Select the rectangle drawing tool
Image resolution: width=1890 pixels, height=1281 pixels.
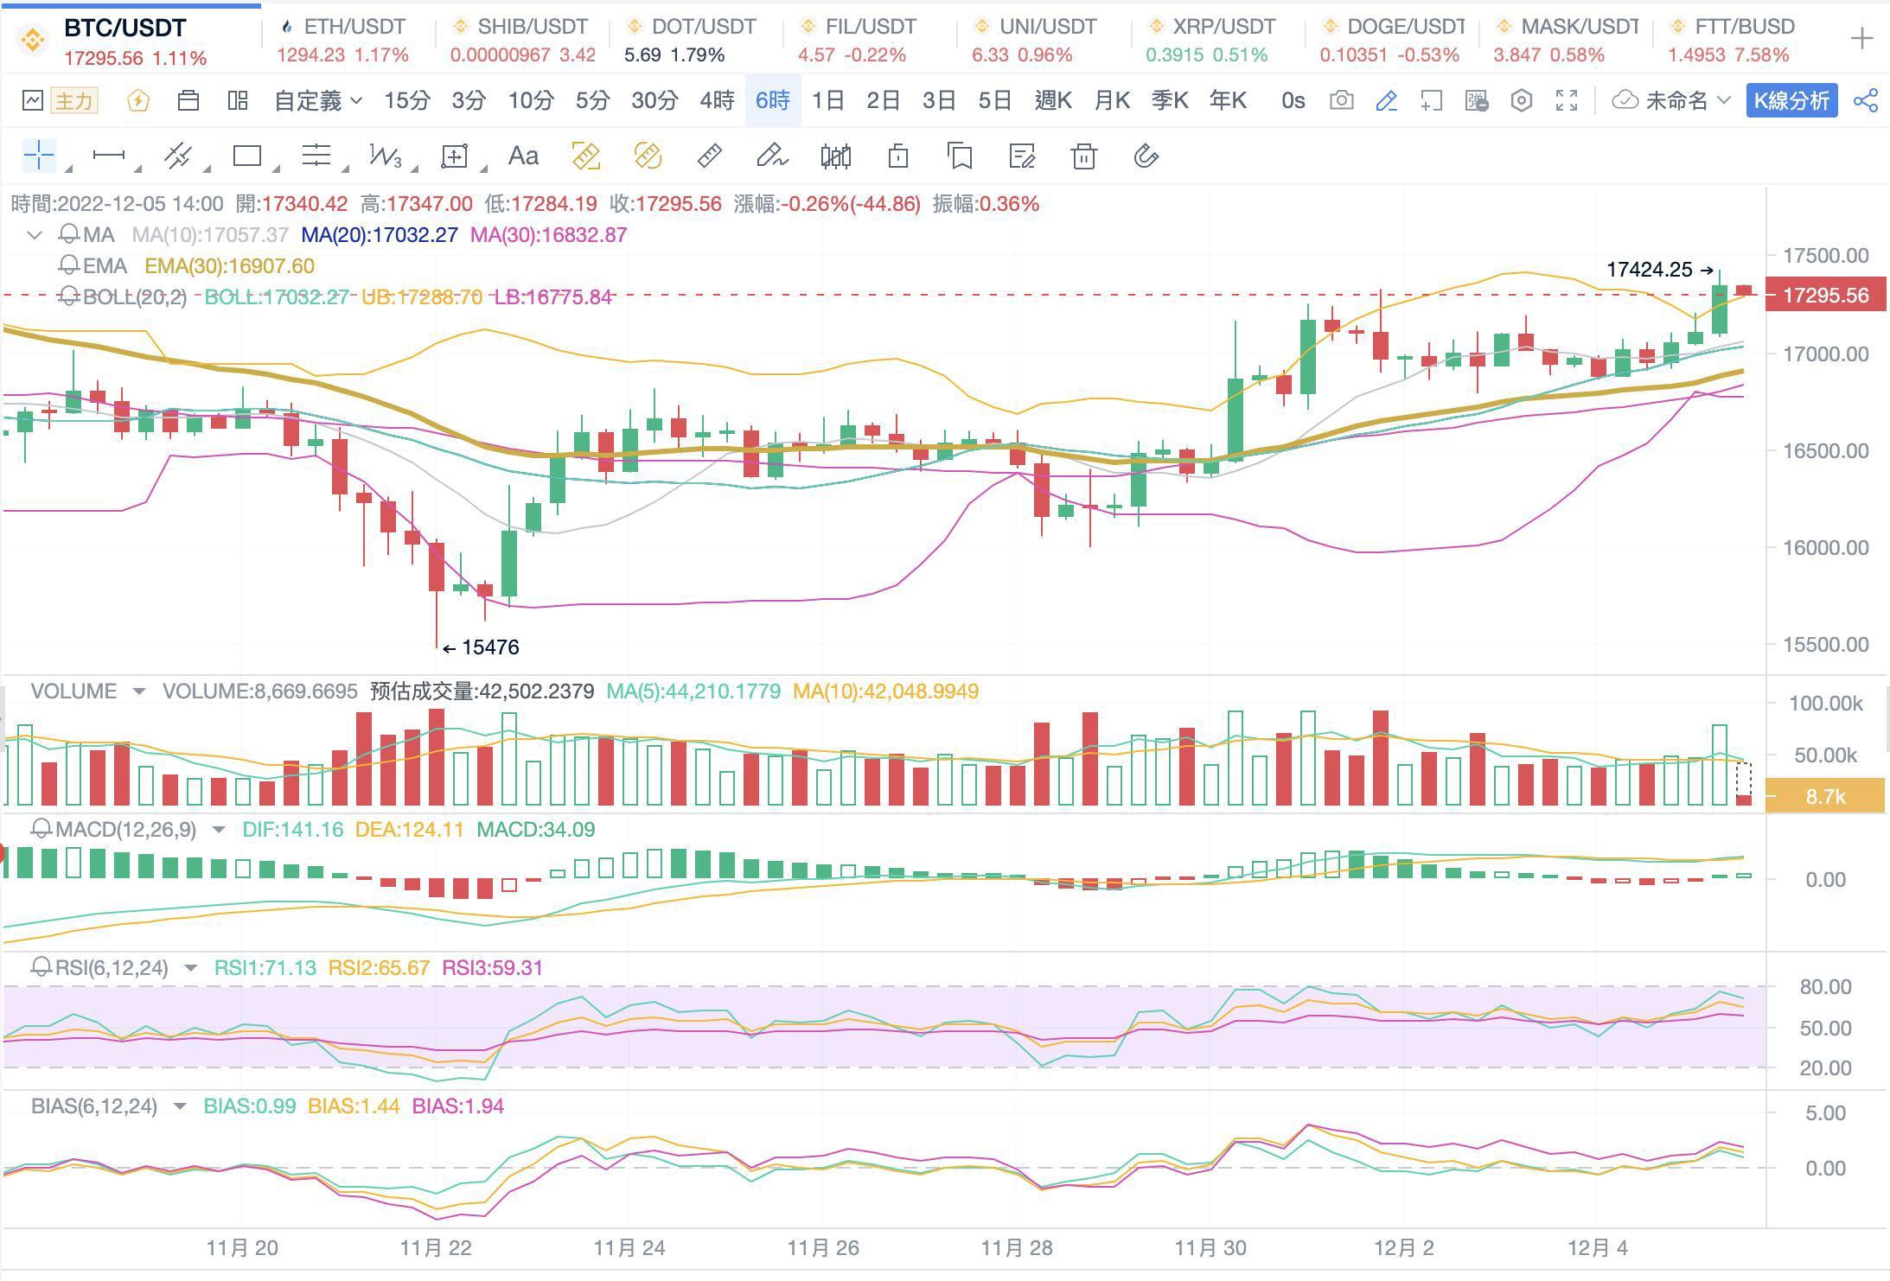247,156
